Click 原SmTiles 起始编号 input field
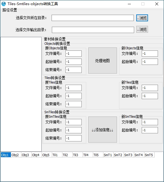 (74, 130)
